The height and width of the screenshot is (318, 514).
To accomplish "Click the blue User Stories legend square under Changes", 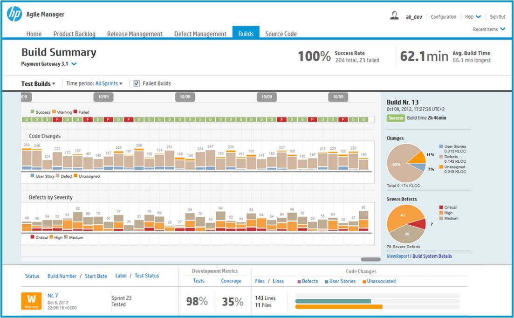I will click(441, 146).
